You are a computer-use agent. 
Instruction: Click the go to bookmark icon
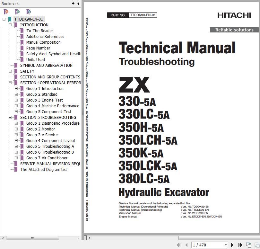(x=29, y=12)
